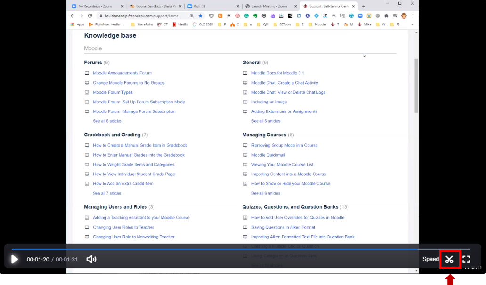Image resolution: width=486 pixels, height=285 pixels.
Task: Select the Support: Self-Service Center tab
Action: [x=329, y=6]
